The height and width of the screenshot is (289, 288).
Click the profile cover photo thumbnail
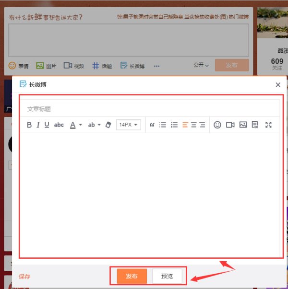point(273,23)
